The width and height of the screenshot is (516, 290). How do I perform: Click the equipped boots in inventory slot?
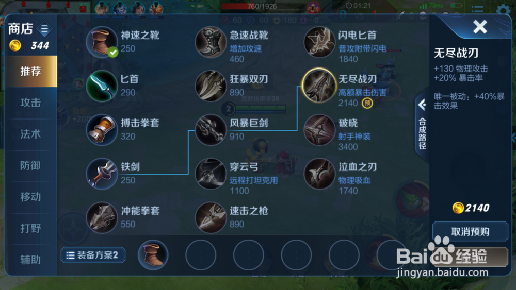coord(153,255)
